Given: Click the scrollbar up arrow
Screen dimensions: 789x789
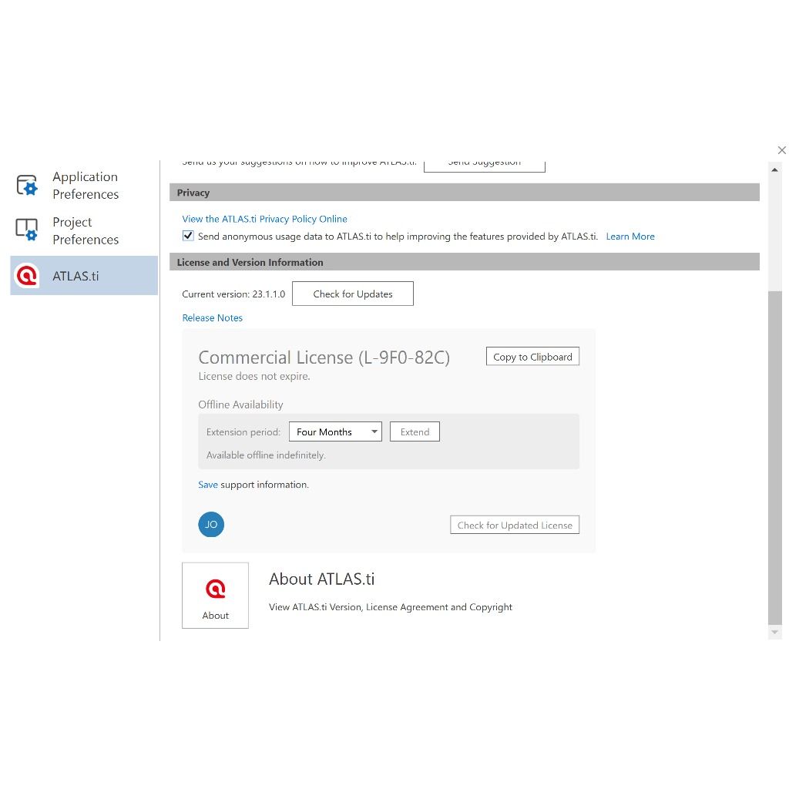Looking at the screenshot, I should click(x=775, y=170).
